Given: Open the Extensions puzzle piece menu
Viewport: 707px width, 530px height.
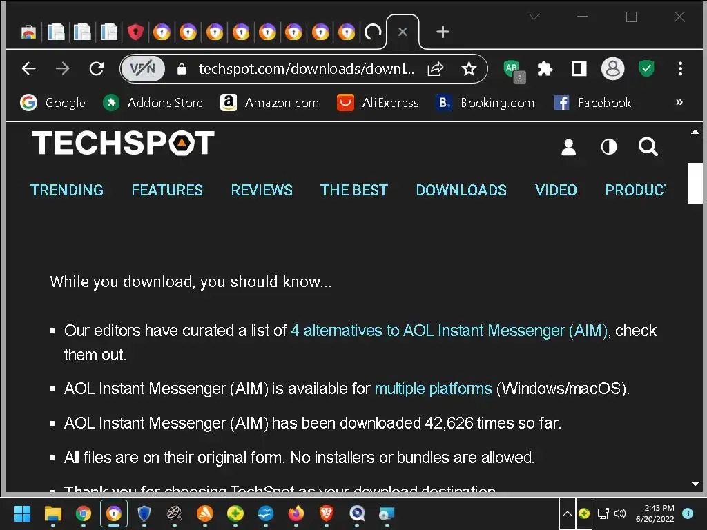Looking at the screenshot, I should [545, 69].
